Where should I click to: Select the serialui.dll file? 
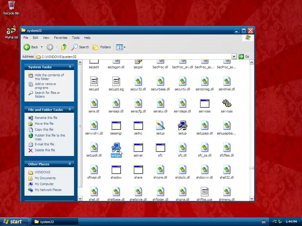coord(160,106)
